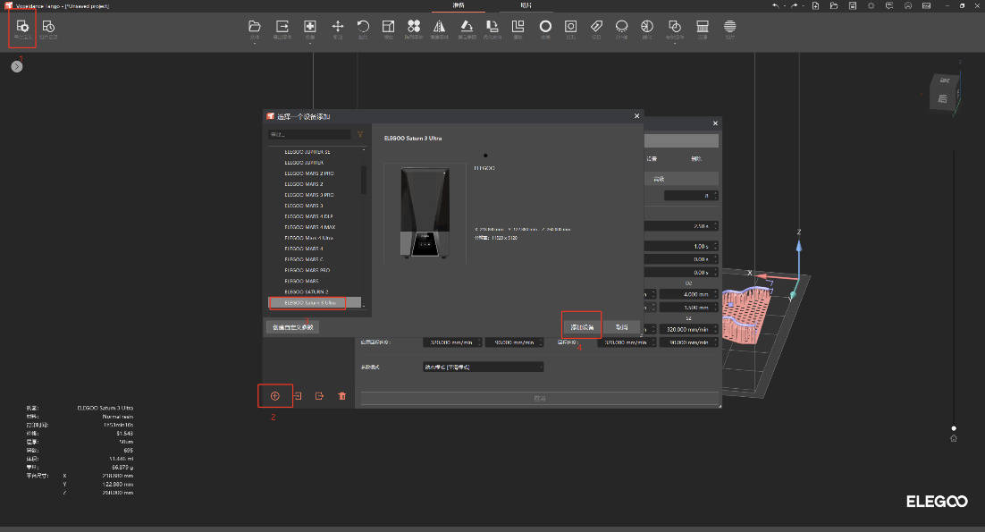Click the place-on-face toolbar icon
Image resolution: width=985 pixels, height=532 pixels.
pyautogui.click(x=466, y=26)
